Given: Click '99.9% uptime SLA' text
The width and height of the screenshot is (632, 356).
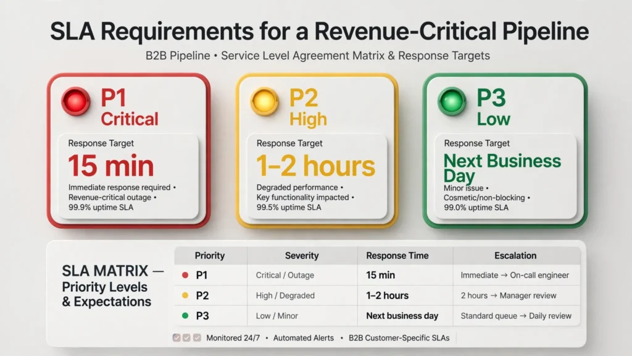Looking at the screenshot, I should tap(101, 208).
